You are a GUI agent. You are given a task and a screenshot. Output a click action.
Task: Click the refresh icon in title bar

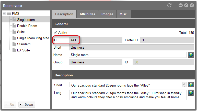(169, 5)
